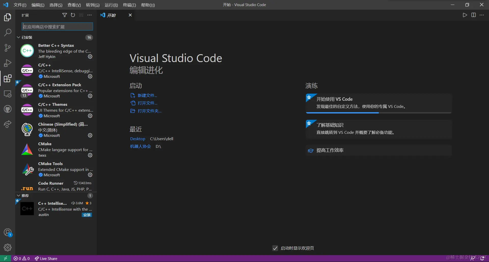Split the editor to the right
This screenshot has width=489, height=262.
(x=473, y=15)
